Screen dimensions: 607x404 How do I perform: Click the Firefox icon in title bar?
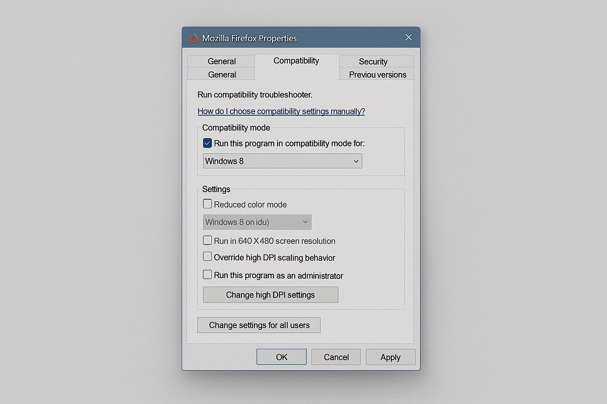194,38
